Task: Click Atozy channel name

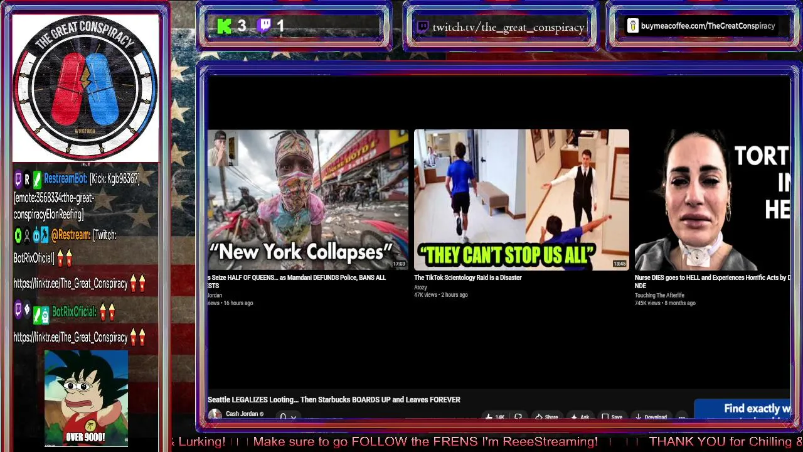Action: point(420,288)
